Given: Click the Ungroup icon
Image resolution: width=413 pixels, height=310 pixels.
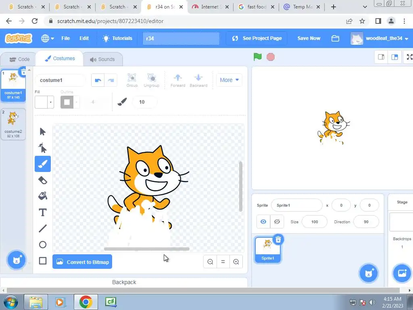Looking at the screenshot, I should tap(152, 80).
